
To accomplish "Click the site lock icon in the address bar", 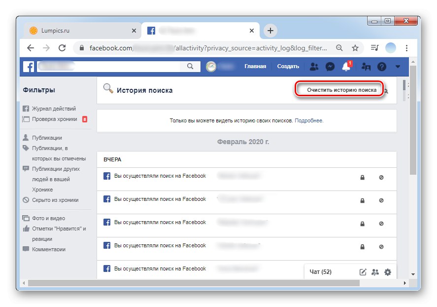I will (81, 48).
